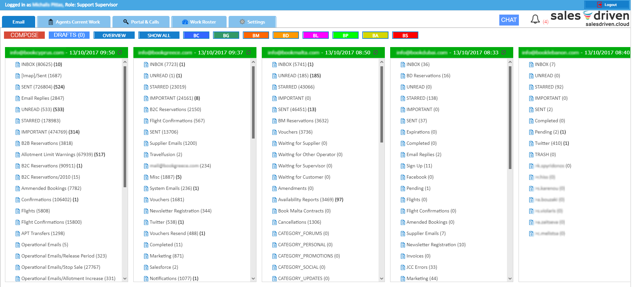
Task: Open Newsletter Registration (10) folder
Action: (x=436, y=245)
